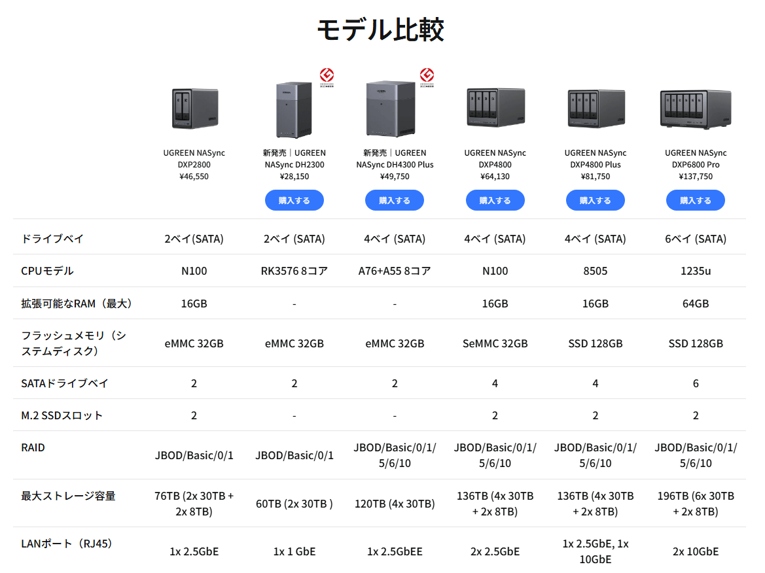Click the 購入する button for NASync DH2300
The image size is (765, 573).
[294, 200]
